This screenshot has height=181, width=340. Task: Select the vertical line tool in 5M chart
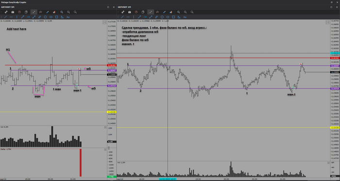(x=17, y=17)
